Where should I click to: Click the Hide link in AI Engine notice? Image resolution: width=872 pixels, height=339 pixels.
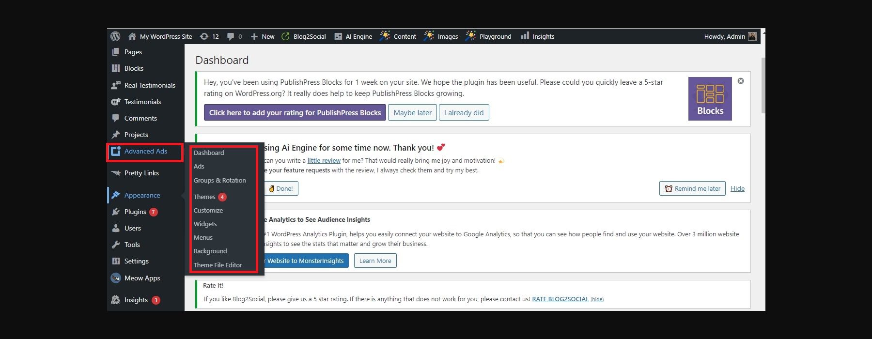(x=737, y=188)
